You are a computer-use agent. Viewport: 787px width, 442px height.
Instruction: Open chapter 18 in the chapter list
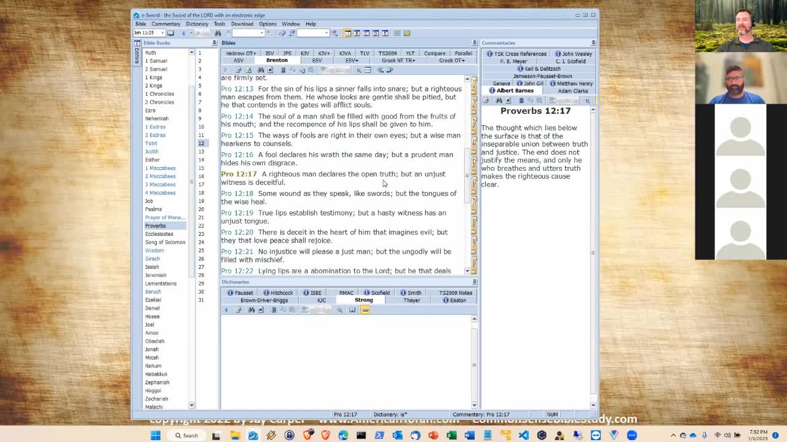(201, 193)
